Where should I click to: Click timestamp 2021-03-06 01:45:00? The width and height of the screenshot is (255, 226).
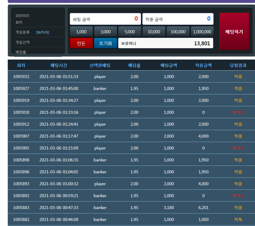tap(59, 88)
